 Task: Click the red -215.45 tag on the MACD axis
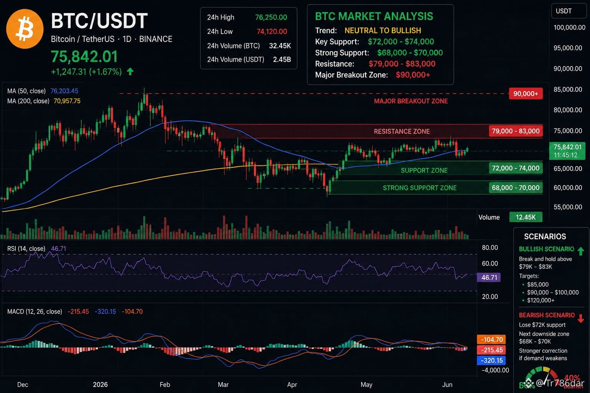tap(492, 350)
